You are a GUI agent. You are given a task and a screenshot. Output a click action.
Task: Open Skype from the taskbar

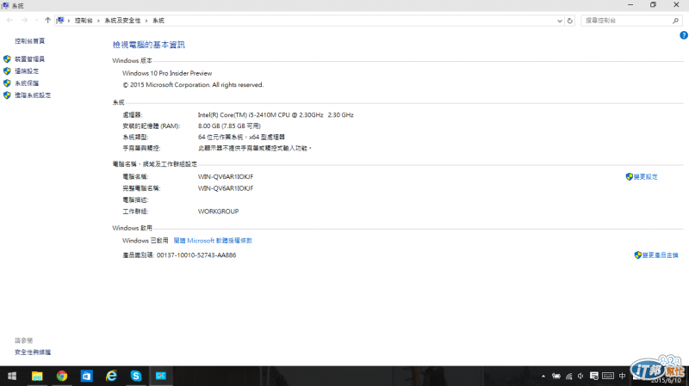pyautogui.click(x=136, y=376)
